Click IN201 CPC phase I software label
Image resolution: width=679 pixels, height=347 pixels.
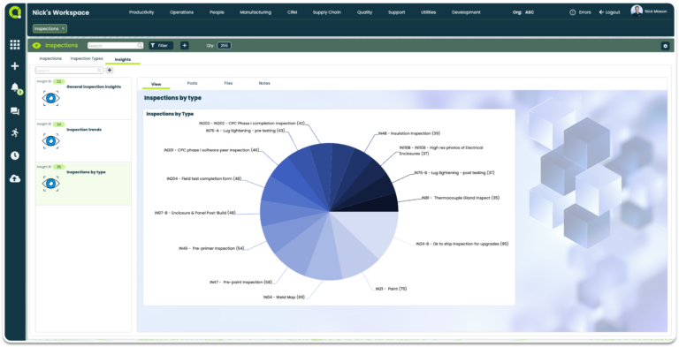tap(211, 150)
